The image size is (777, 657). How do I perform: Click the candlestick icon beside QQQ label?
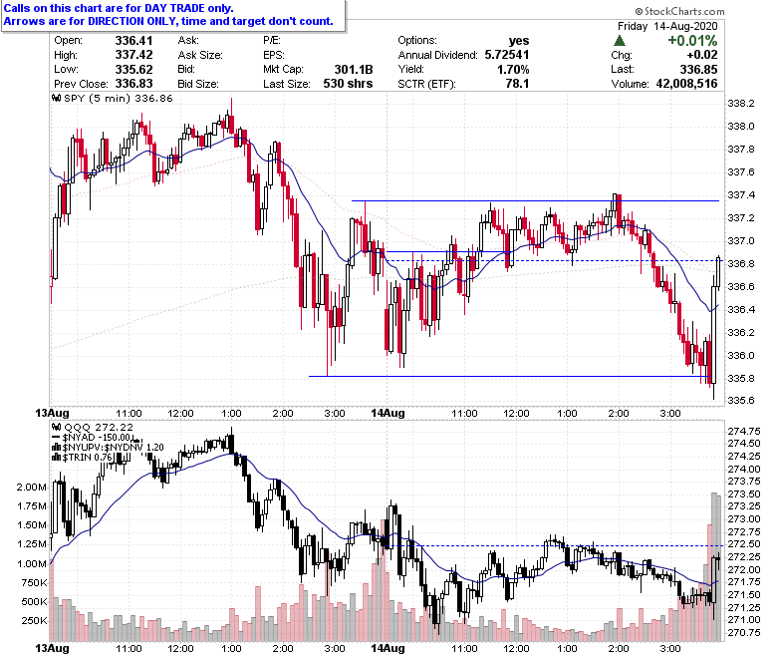pos(57,427)
